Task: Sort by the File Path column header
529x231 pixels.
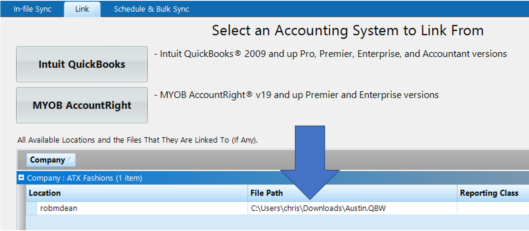Action: 352,193
